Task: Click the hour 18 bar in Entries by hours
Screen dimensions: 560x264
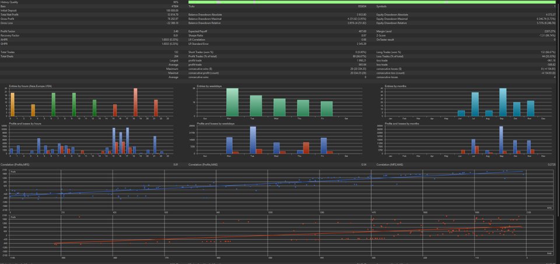Action: tap(135, 102)
